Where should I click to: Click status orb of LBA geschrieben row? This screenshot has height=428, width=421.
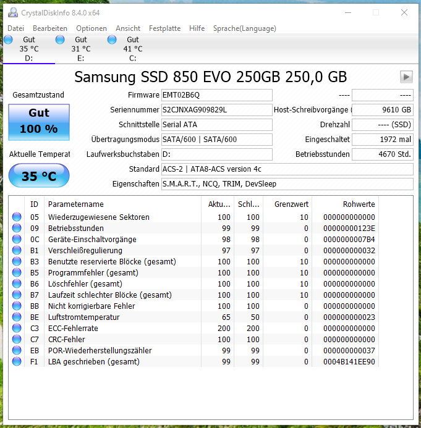17,362
